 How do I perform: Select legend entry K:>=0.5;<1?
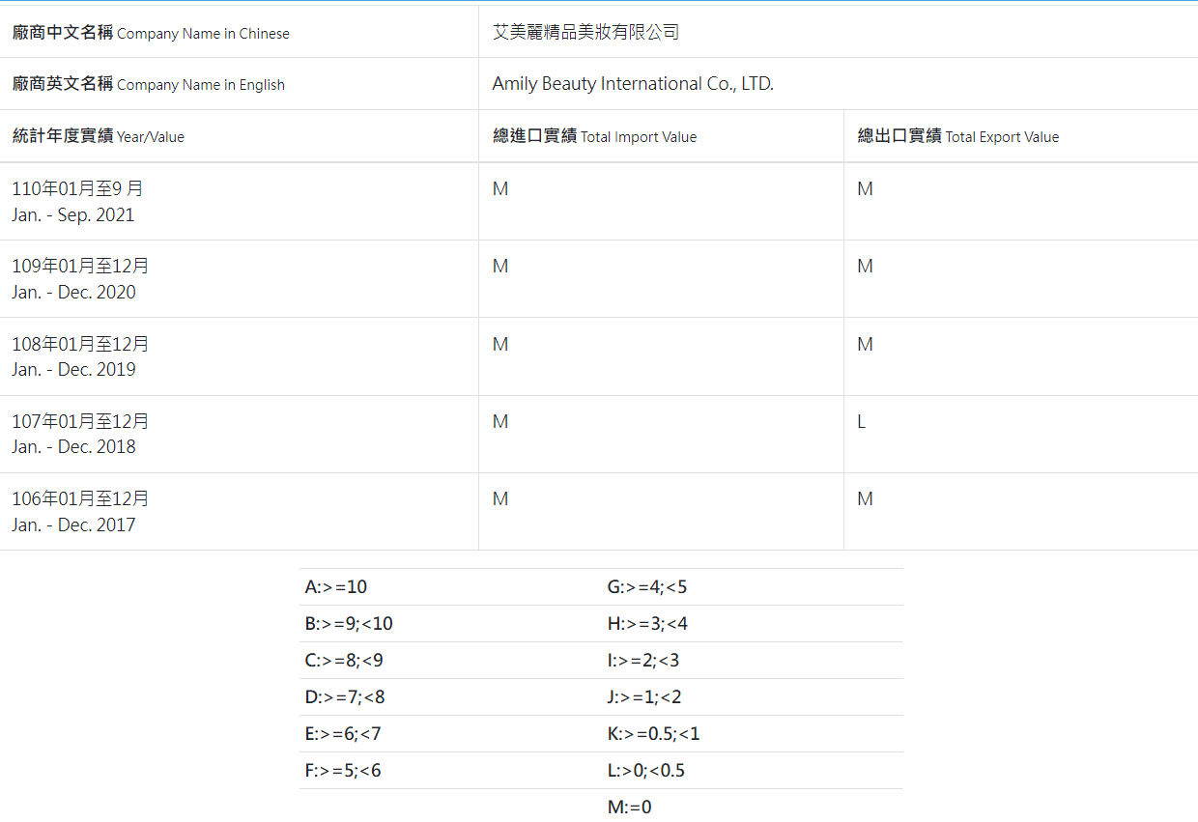point(653,734)
